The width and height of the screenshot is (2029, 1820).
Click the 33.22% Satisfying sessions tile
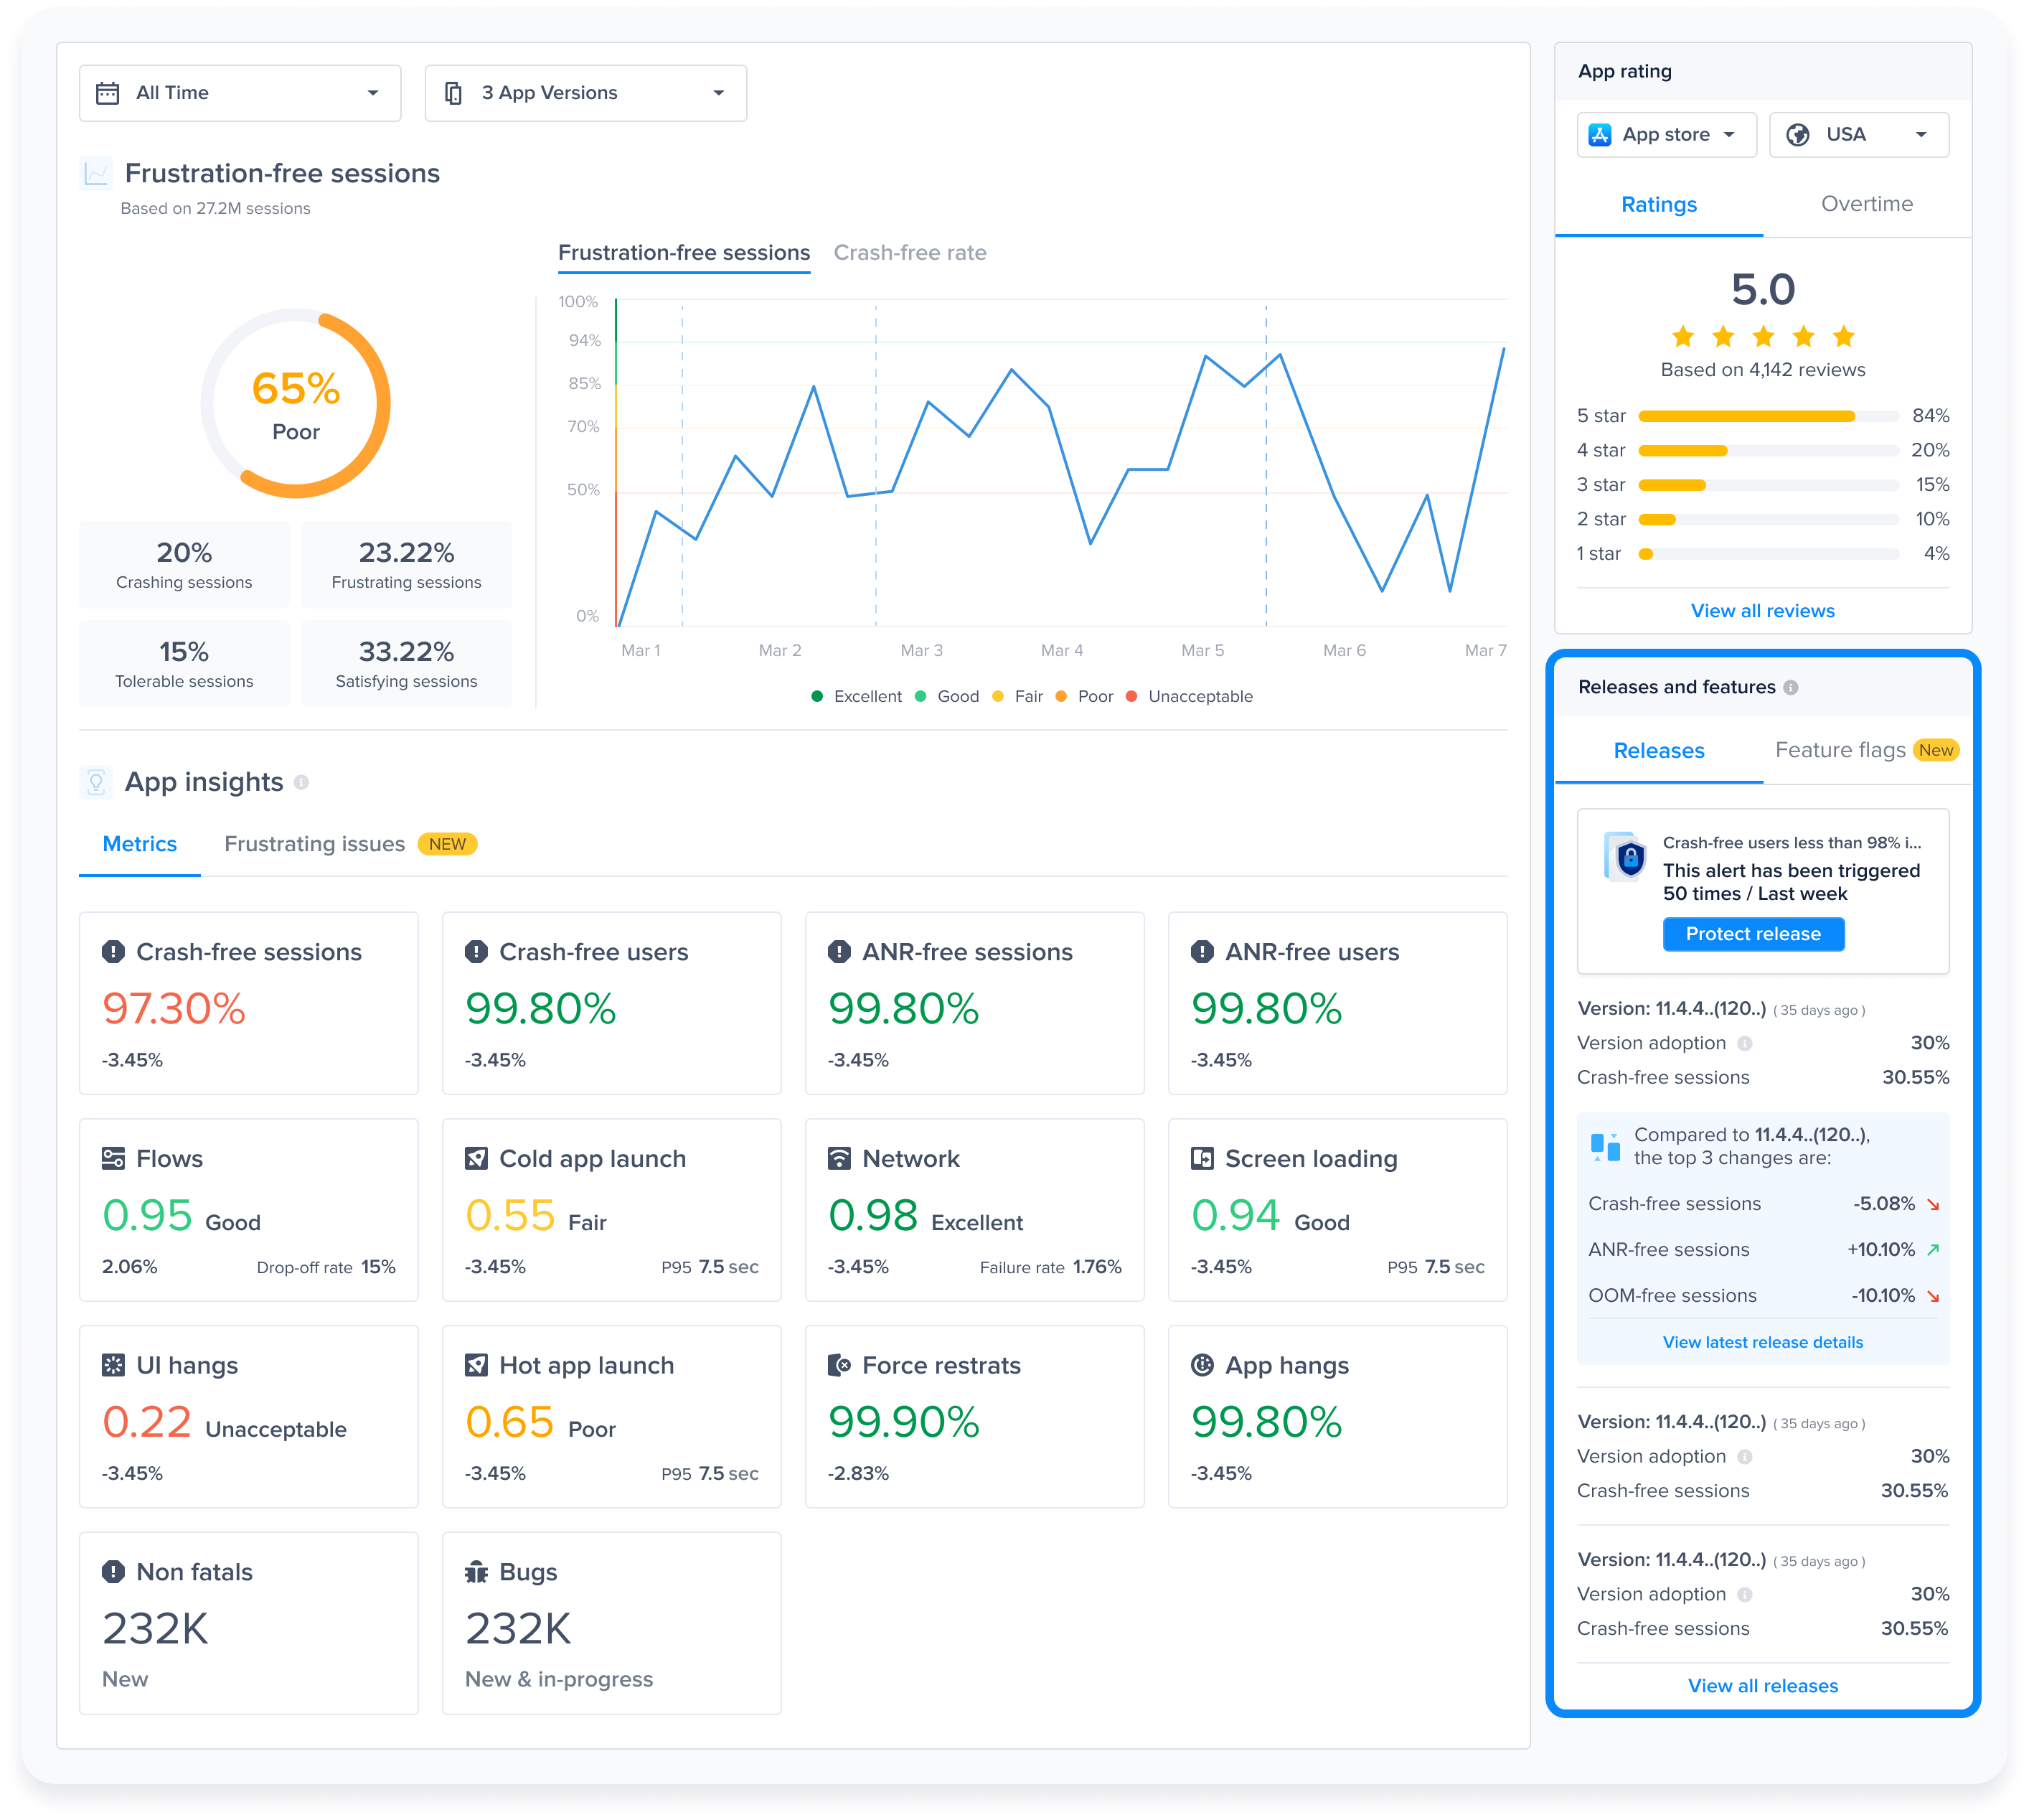coord(406,664)
